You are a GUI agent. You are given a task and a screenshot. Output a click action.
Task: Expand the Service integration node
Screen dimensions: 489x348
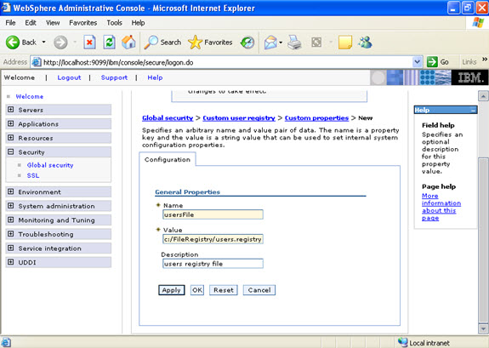tap(10, 248)
